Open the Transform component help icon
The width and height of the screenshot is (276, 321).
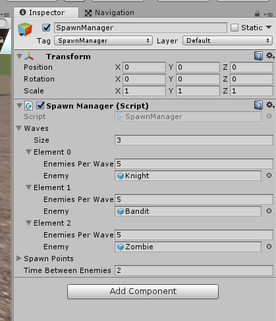pyautogui.click(x=258, y=56)
